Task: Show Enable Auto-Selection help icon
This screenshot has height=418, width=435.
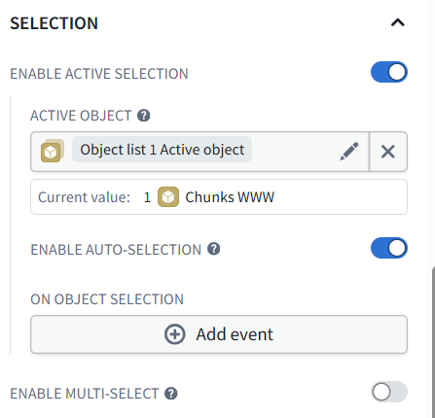Action: [x=214, y=249]
